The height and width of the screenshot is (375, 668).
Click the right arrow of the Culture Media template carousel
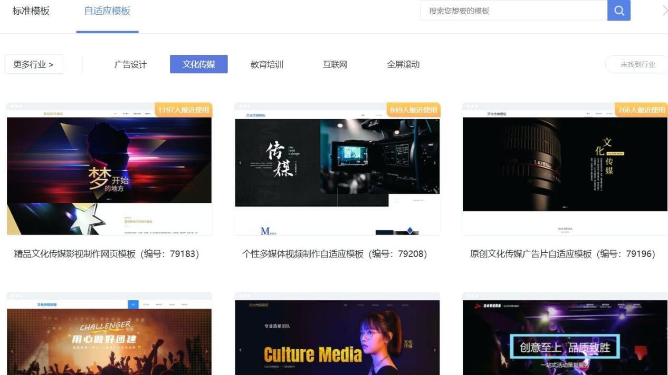click(x=434, y=349)
